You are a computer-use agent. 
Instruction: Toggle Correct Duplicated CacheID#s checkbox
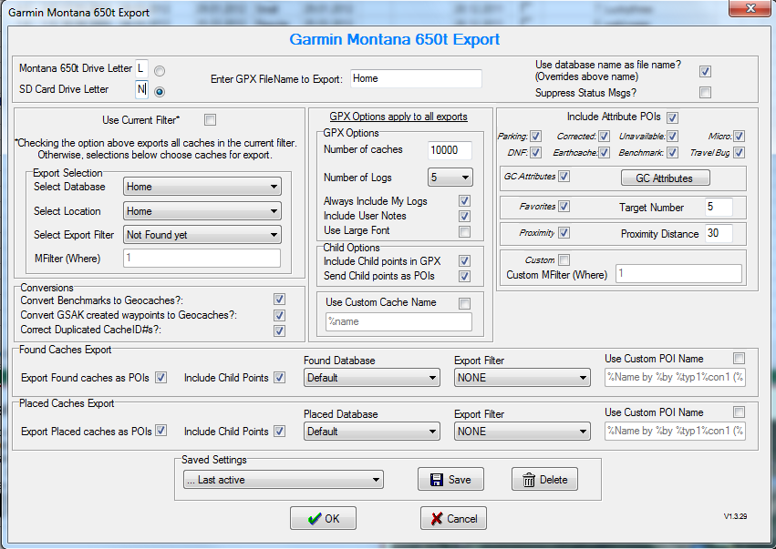279,330
